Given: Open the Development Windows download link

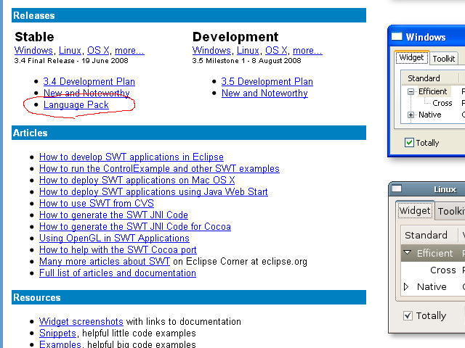Looking at the screenshot, I should [x=211, y=51].
